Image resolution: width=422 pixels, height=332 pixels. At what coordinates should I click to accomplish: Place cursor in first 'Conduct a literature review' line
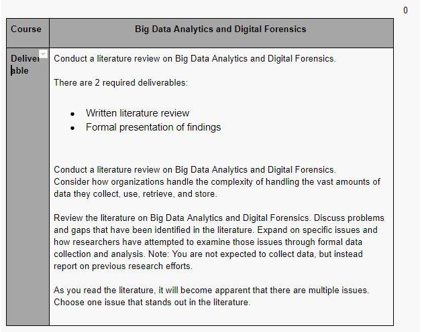(195, 58)
